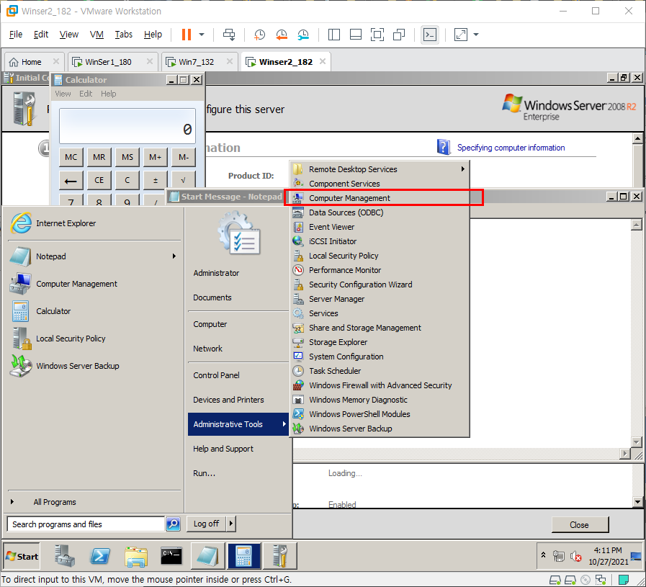Viewport: 646px width, 587px height.
Task: Expand the Log off options arrow
Action: (x=231, y=524)
